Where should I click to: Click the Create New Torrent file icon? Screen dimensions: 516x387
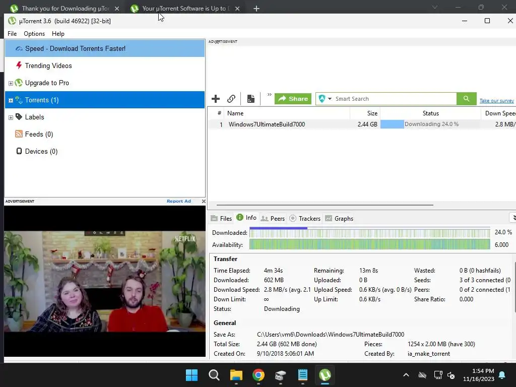(251, 99)
